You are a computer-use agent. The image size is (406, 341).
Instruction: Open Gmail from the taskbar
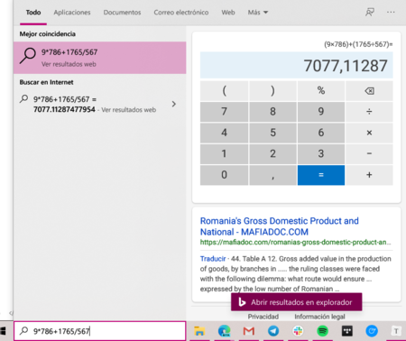tap(249, 331)
